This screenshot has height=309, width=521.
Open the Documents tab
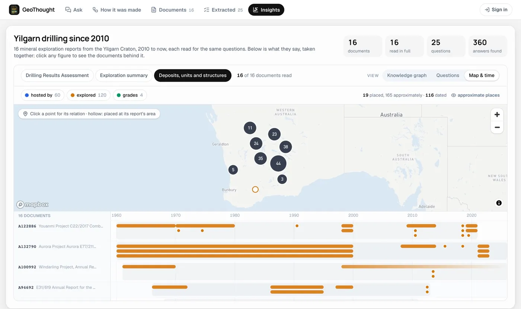(172, 10)
